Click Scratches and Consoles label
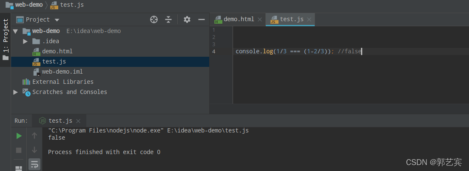This screenshot has height=171, width=469. (70, 92)
